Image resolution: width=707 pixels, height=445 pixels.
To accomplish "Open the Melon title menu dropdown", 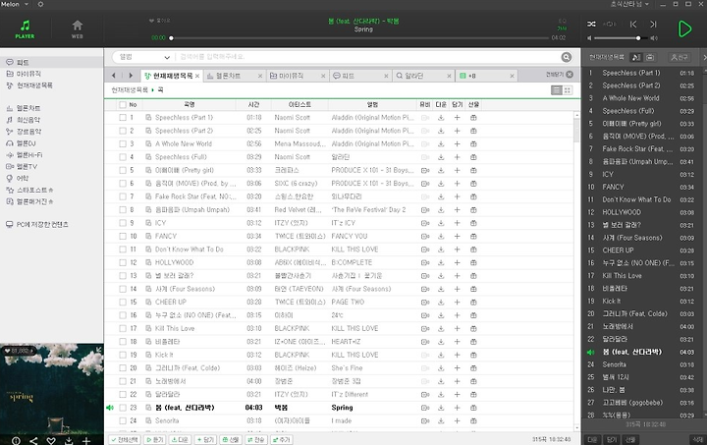I will [26, 4].
